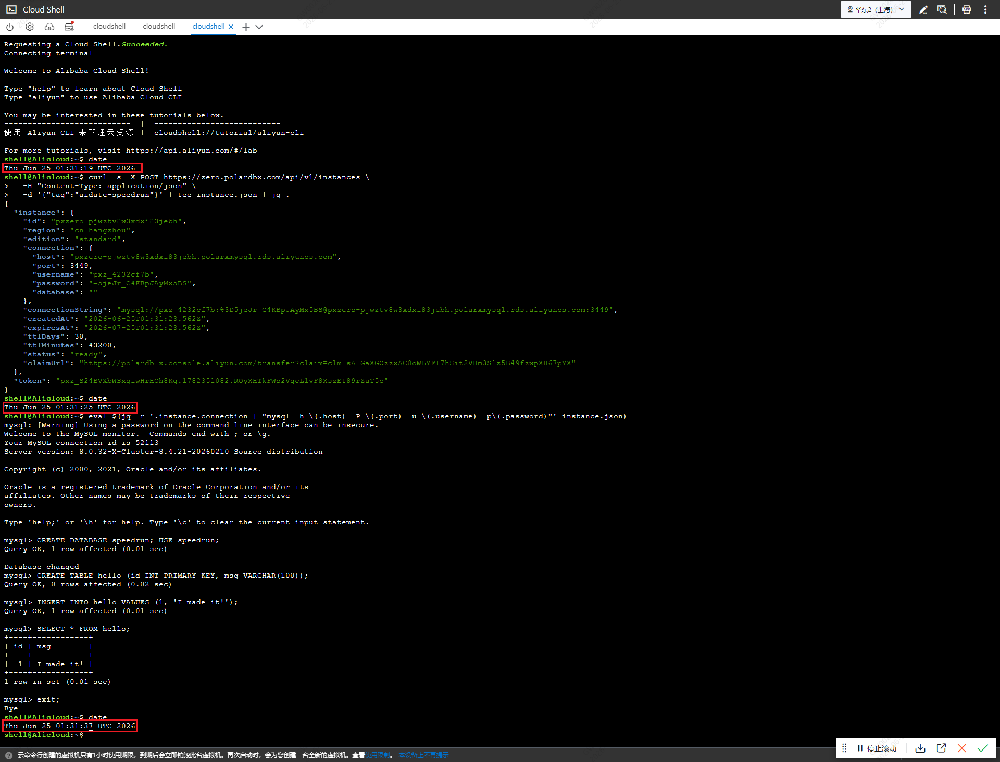Open the terminal settings gear icon

[30, 27]
